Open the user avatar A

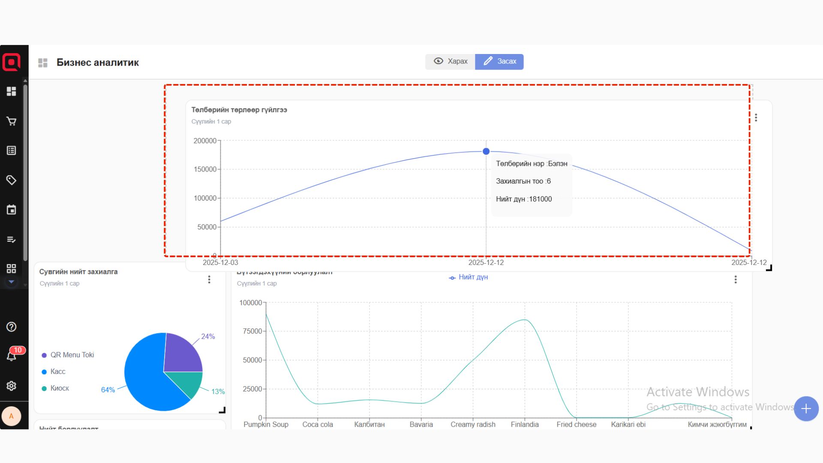pos(12,416)
